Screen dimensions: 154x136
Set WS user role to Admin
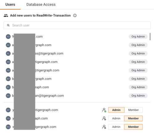pyautogui.click(x=116, y=127)
